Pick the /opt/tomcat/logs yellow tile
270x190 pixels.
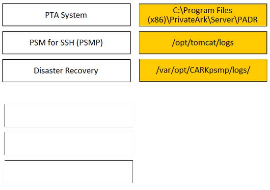pyautogui.click(x=203, y=43)
